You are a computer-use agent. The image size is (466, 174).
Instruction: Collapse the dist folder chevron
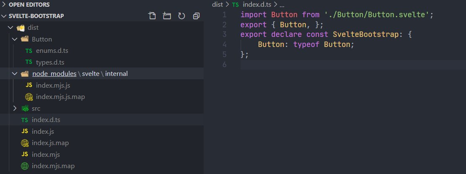(x=11, y=28)
